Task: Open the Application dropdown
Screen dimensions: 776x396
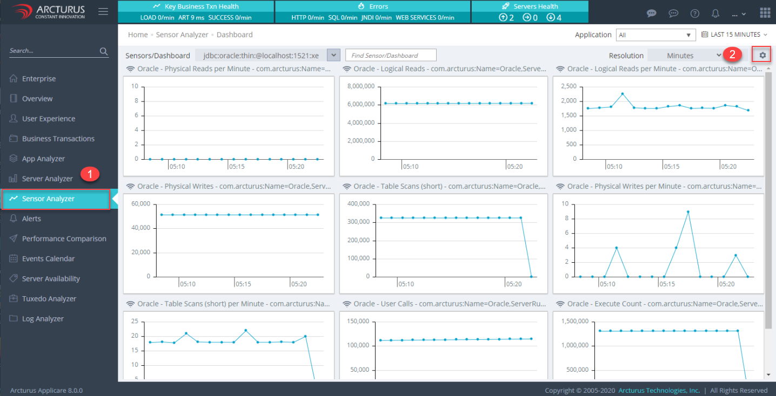Action: 655,35
